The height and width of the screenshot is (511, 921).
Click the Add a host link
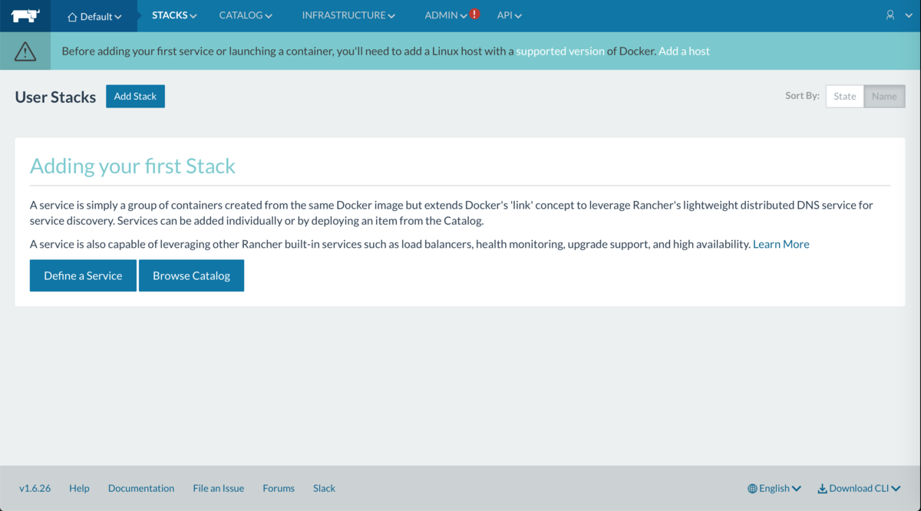click(x=684, y=51)
